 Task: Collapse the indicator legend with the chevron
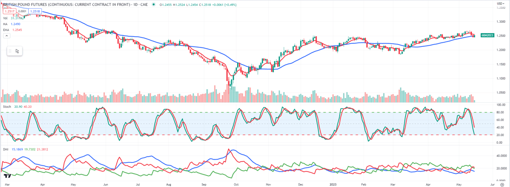6,36
